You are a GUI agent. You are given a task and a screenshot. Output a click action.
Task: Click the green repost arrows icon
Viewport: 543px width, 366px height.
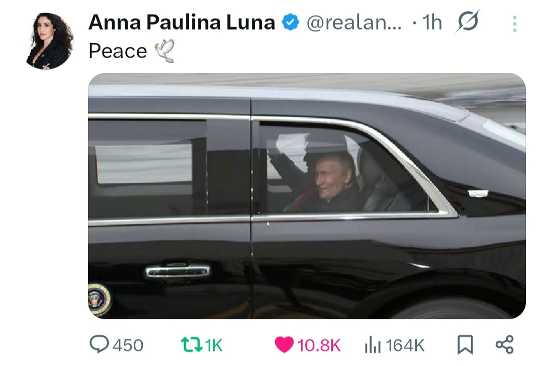(x=192, y=345)
